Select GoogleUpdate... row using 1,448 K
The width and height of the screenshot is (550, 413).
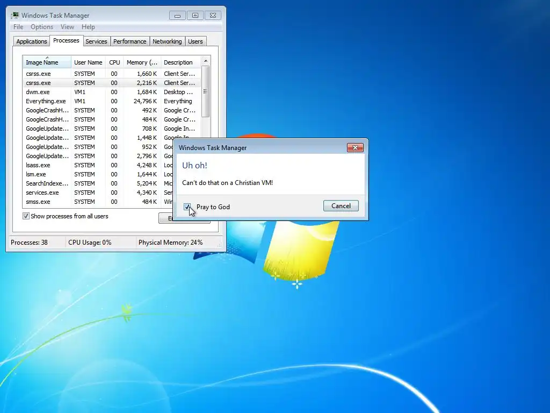tap(112, 138)
